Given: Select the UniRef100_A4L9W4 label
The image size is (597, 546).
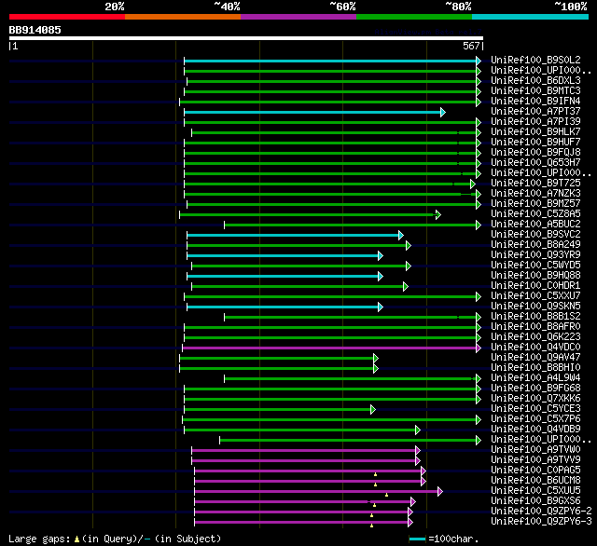Looking at the screenshot, I should [x=535, y=378].
